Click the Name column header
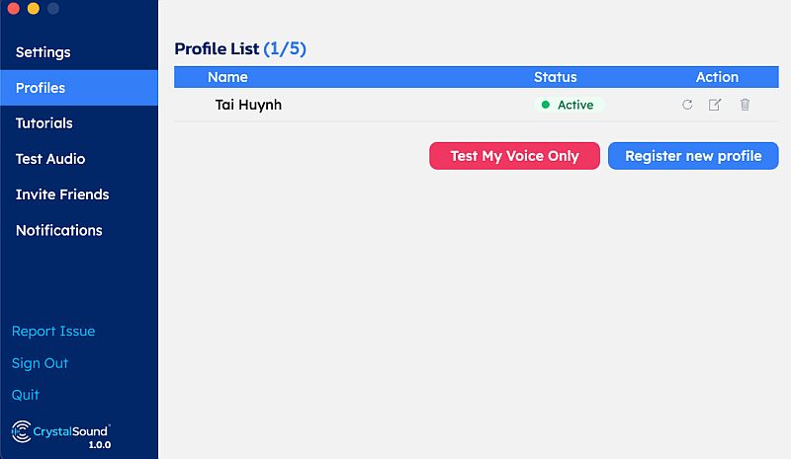 click(227, 77)
